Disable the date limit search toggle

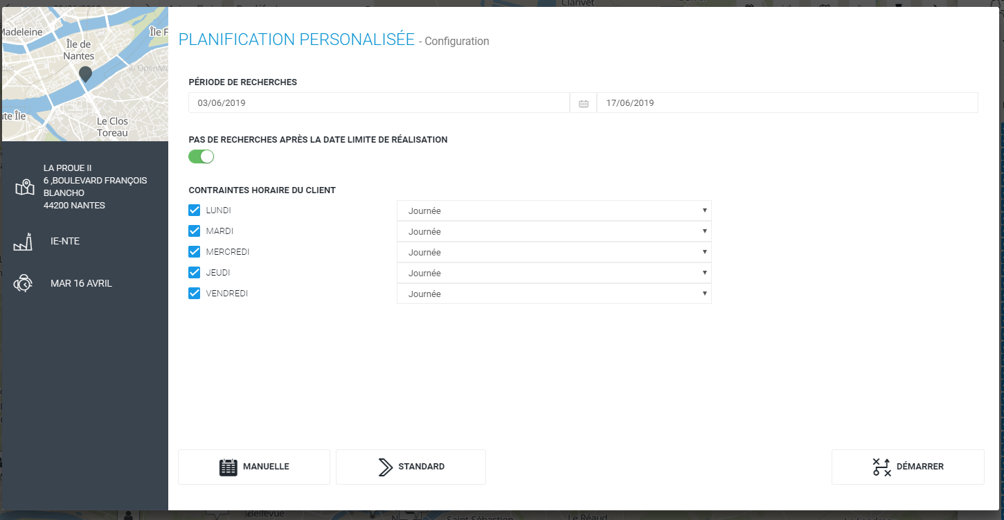pyautogui.click(x=201, y=157)
